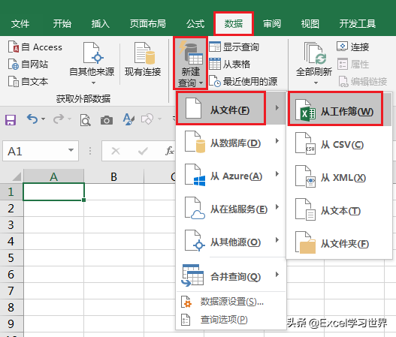Select From Database (从数据库) menu item

click(x=231, y=143)
